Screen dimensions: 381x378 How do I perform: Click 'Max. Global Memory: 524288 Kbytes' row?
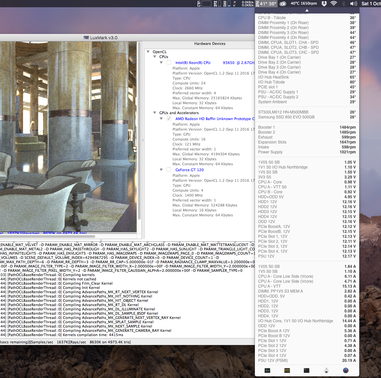(205, 205)
